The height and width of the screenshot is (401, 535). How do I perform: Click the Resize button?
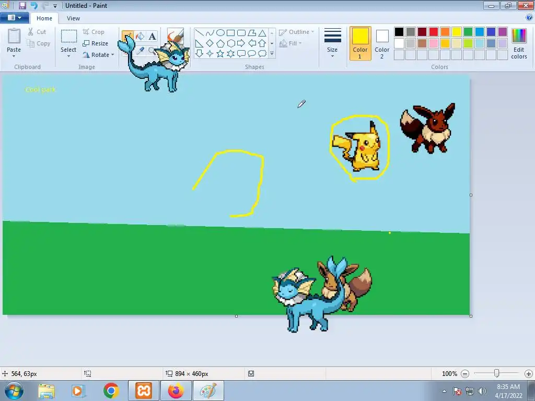(x=96, y=43)
